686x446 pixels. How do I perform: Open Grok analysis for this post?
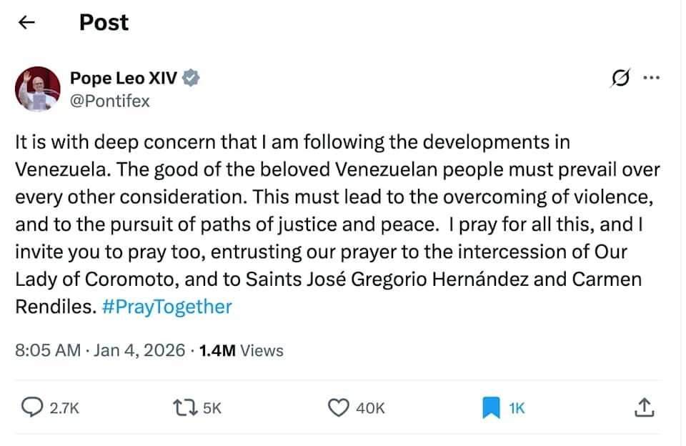tap(619, 79)
